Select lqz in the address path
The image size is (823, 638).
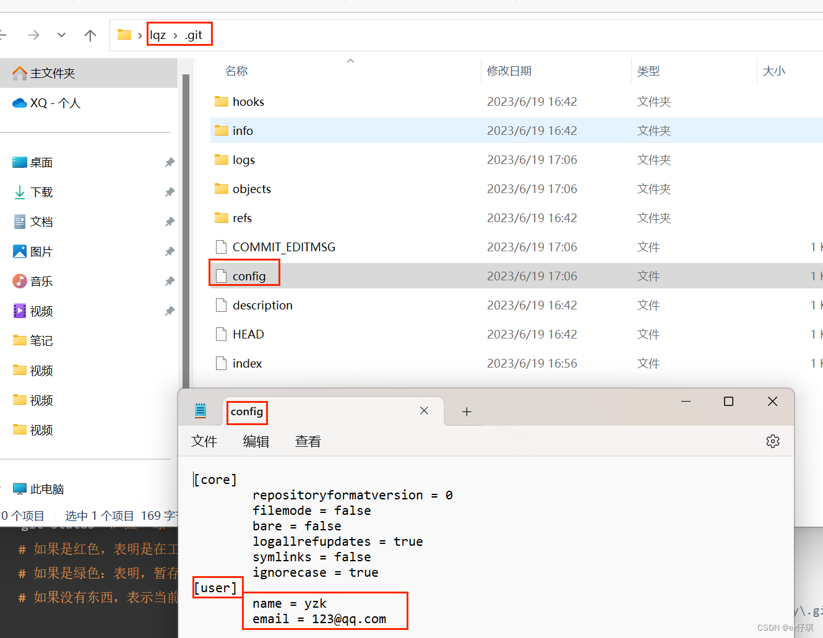tap(158, 35)
